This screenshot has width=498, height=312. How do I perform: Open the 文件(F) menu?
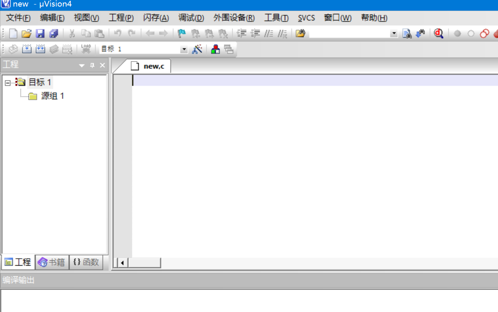tap(18, 18)
